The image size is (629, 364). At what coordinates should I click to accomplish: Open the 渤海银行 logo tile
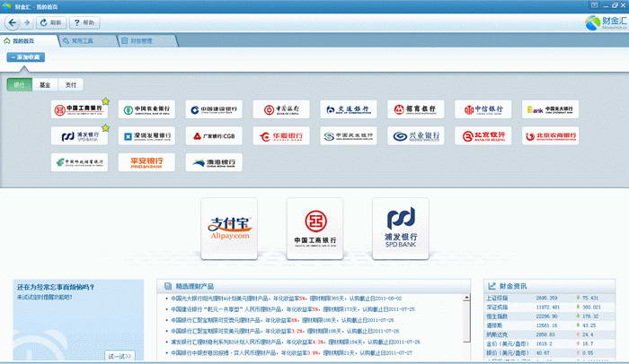(214, 162)
